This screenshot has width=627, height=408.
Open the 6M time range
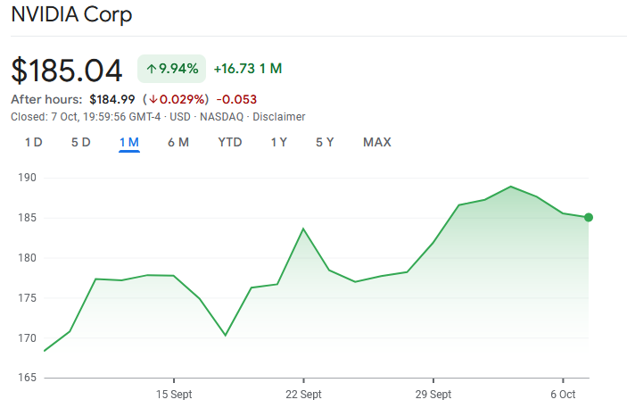click(x=178, y=142)
